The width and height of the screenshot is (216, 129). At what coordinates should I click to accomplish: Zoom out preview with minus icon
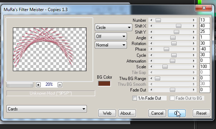(60, 85)
